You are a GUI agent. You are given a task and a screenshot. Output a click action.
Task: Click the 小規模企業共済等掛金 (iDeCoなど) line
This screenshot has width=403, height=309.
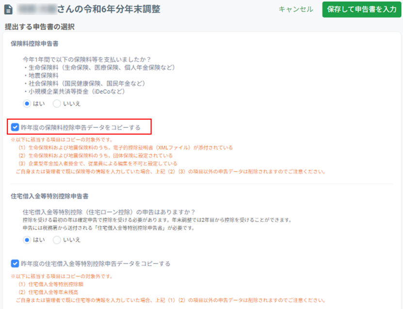(x=74, y=92)
